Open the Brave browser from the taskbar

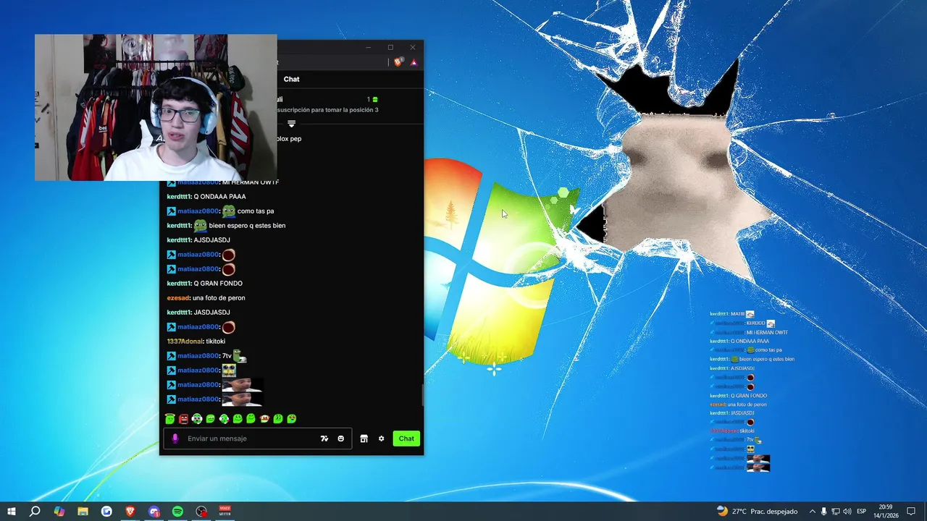click(x=130, y=511)
